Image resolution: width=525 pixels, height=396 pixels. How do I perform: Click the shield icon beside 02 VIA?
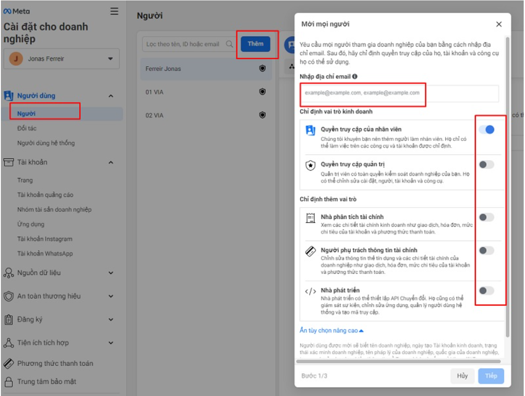coord(262,115)
